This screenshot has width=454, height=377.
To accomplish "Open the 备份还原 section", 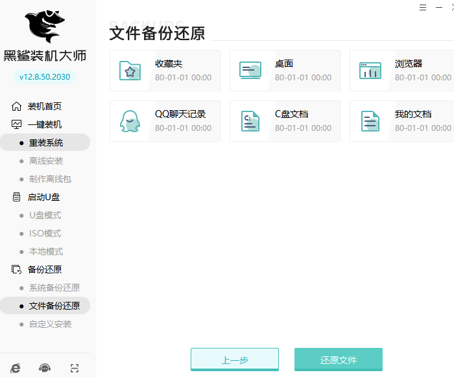I will pos(45,269).
